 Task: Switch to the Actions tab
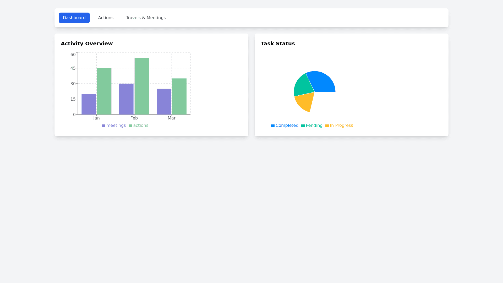point(106,18)
